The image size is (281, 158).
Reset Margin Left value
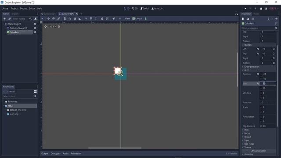[x=258, y=49]
